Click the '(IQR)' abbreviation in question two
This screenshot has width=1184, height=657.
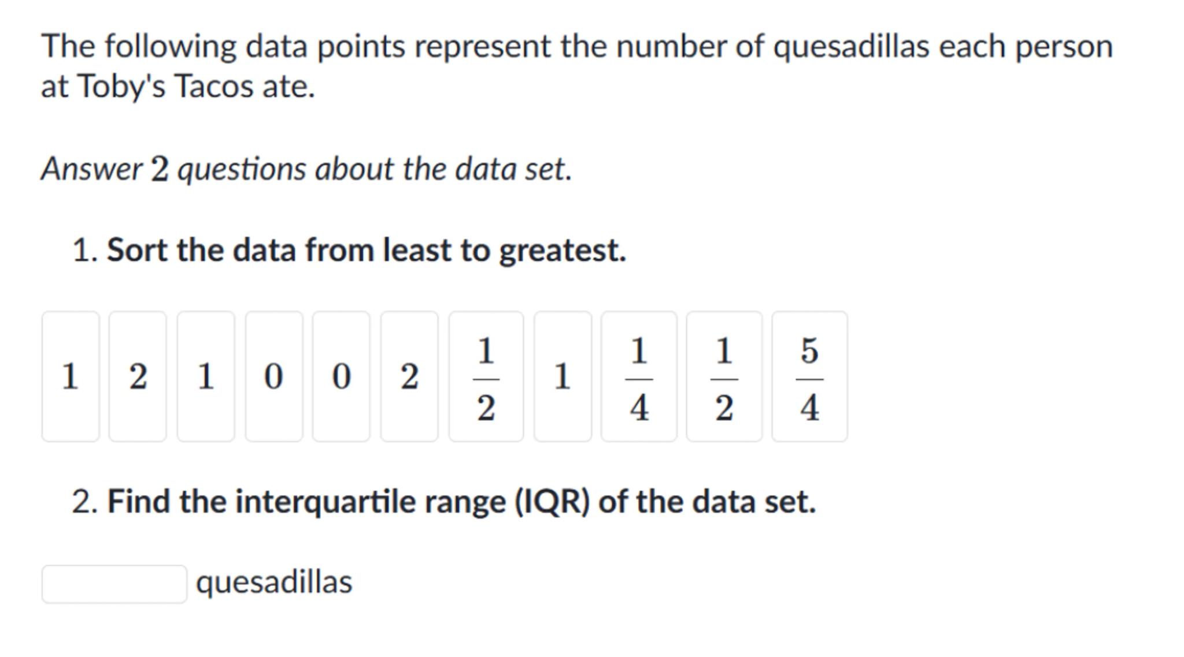(x=553, y=501)
